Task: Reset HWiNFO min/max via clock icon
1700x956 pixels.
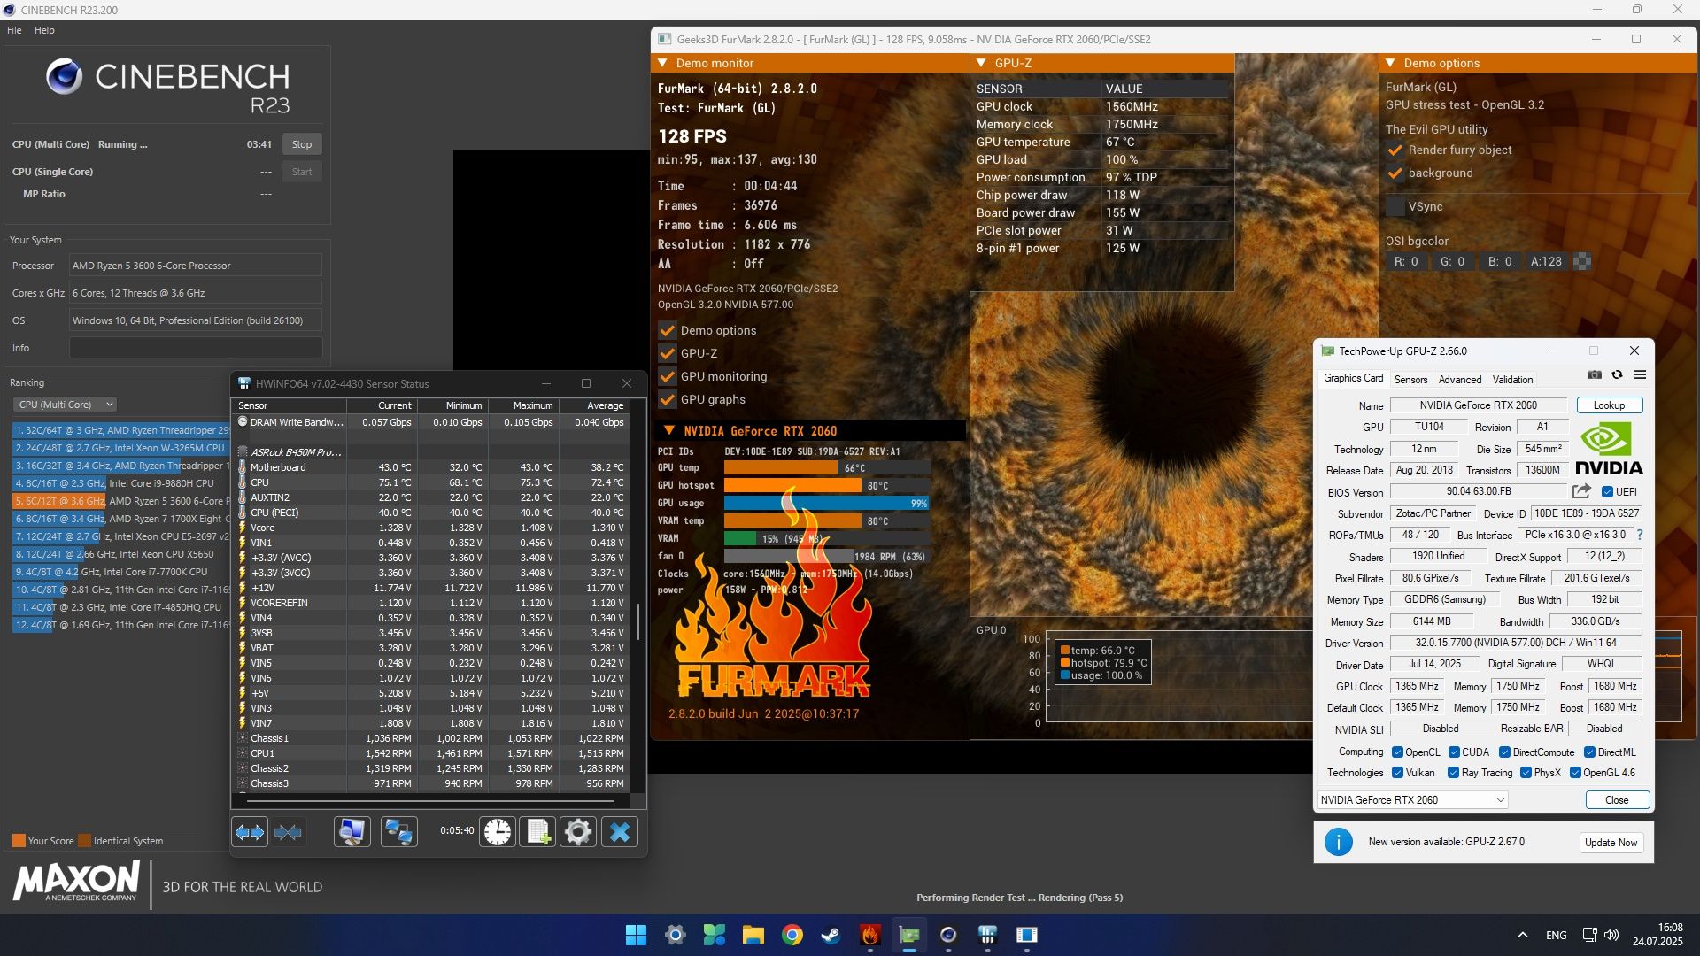Action: pos(498,832)
